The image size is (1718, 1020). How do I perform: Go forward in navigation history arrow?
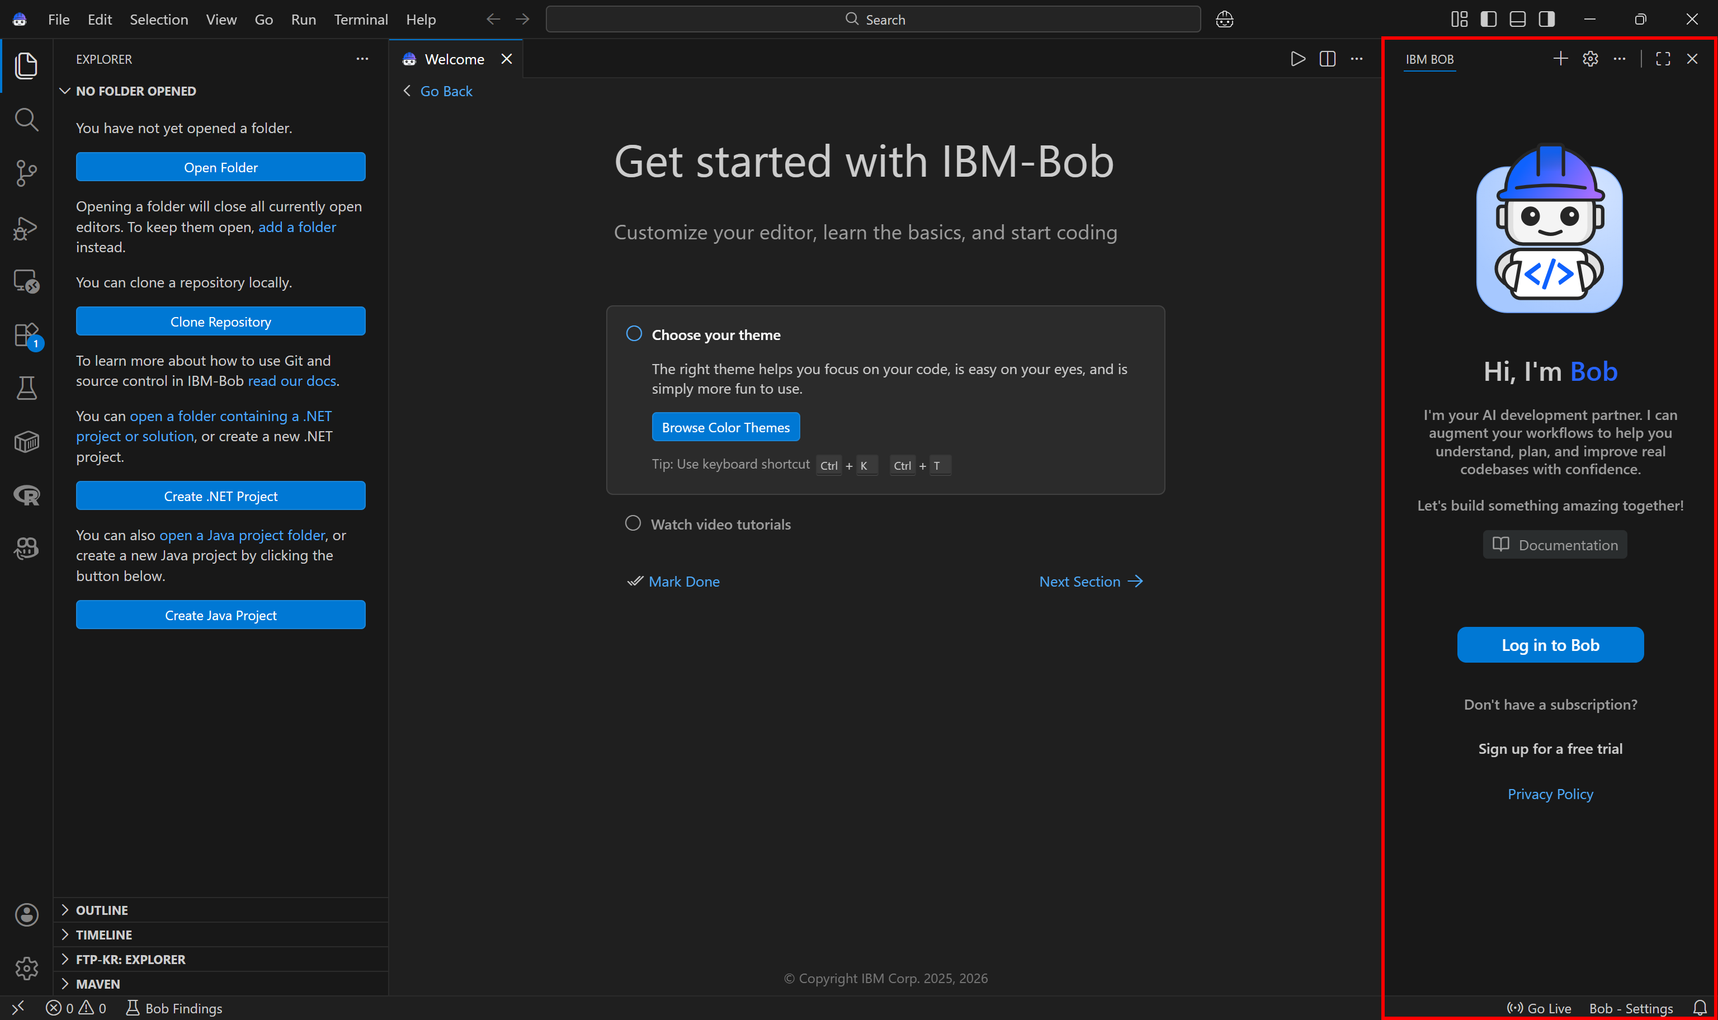pos(522,19)
